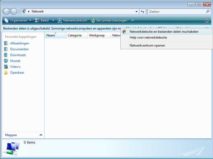Click the Documenten folder icon

(6, 49)
